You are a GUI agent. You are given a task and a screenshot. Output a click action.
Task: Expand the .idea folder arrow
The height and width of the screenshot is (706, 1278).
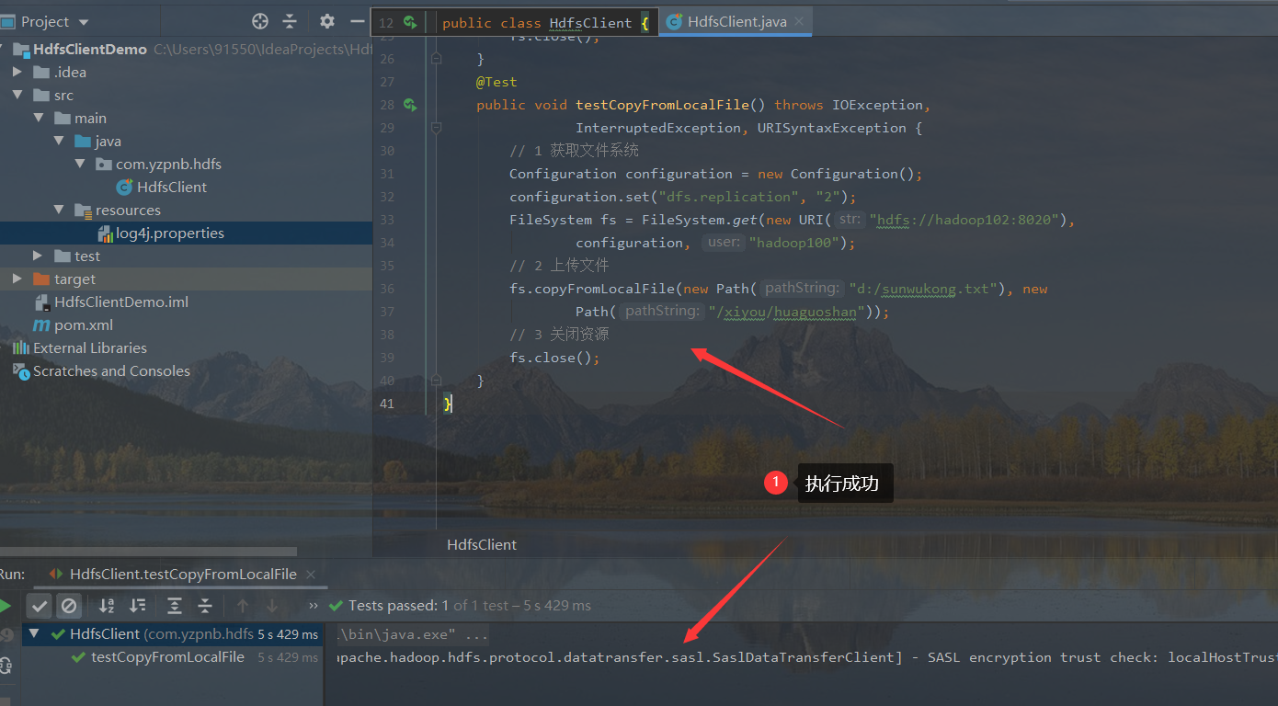[17, 72]
